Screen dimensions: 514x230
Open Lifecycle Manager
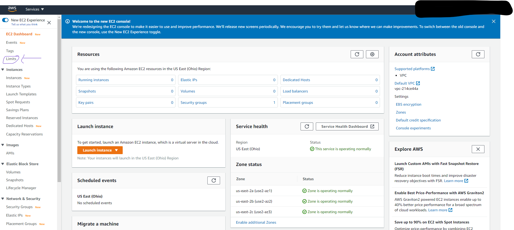(21, 188)
